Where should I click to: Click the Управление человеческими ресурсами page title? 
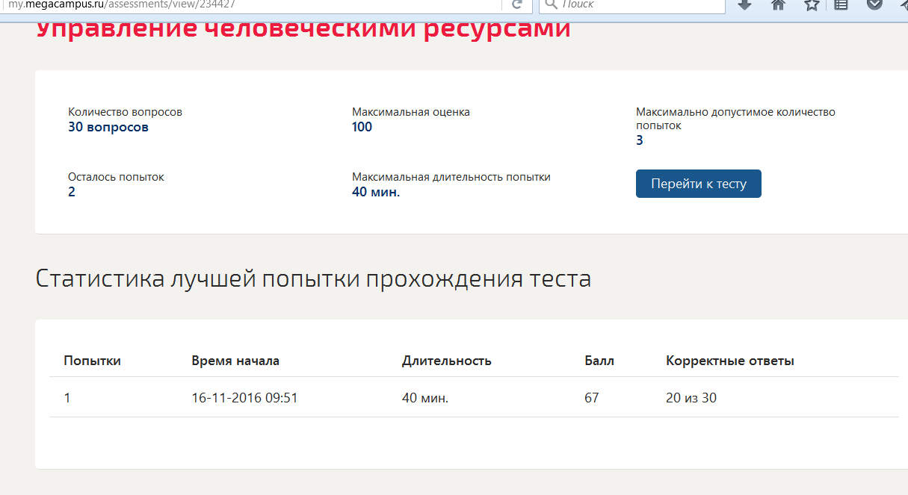pyautogui.click(x=303, y=30)
